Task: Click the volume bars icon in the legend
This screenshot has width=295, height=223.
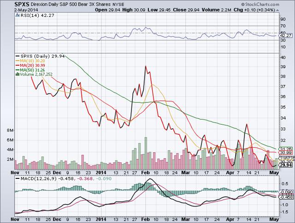Action: [18, 74]
